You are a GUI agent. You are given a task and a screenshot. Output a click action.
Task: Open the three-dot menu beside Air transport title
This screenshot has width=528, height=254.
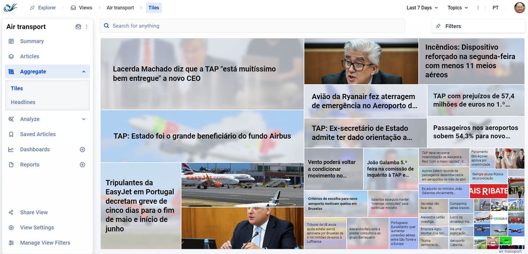(x=86, y=27)
